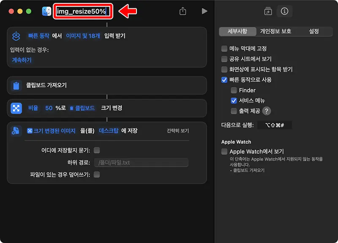This screenshot has width=338, height=243.
Task: Open the action library panel icon
Action: [268, 11]
